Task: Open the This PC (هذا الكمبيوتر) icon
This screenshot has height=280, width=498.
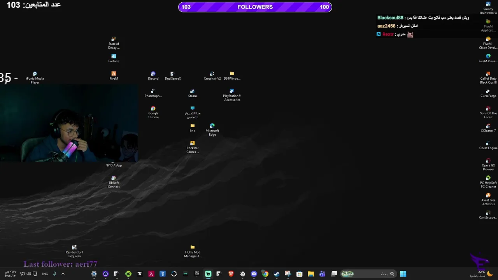Action: (192, 112)
